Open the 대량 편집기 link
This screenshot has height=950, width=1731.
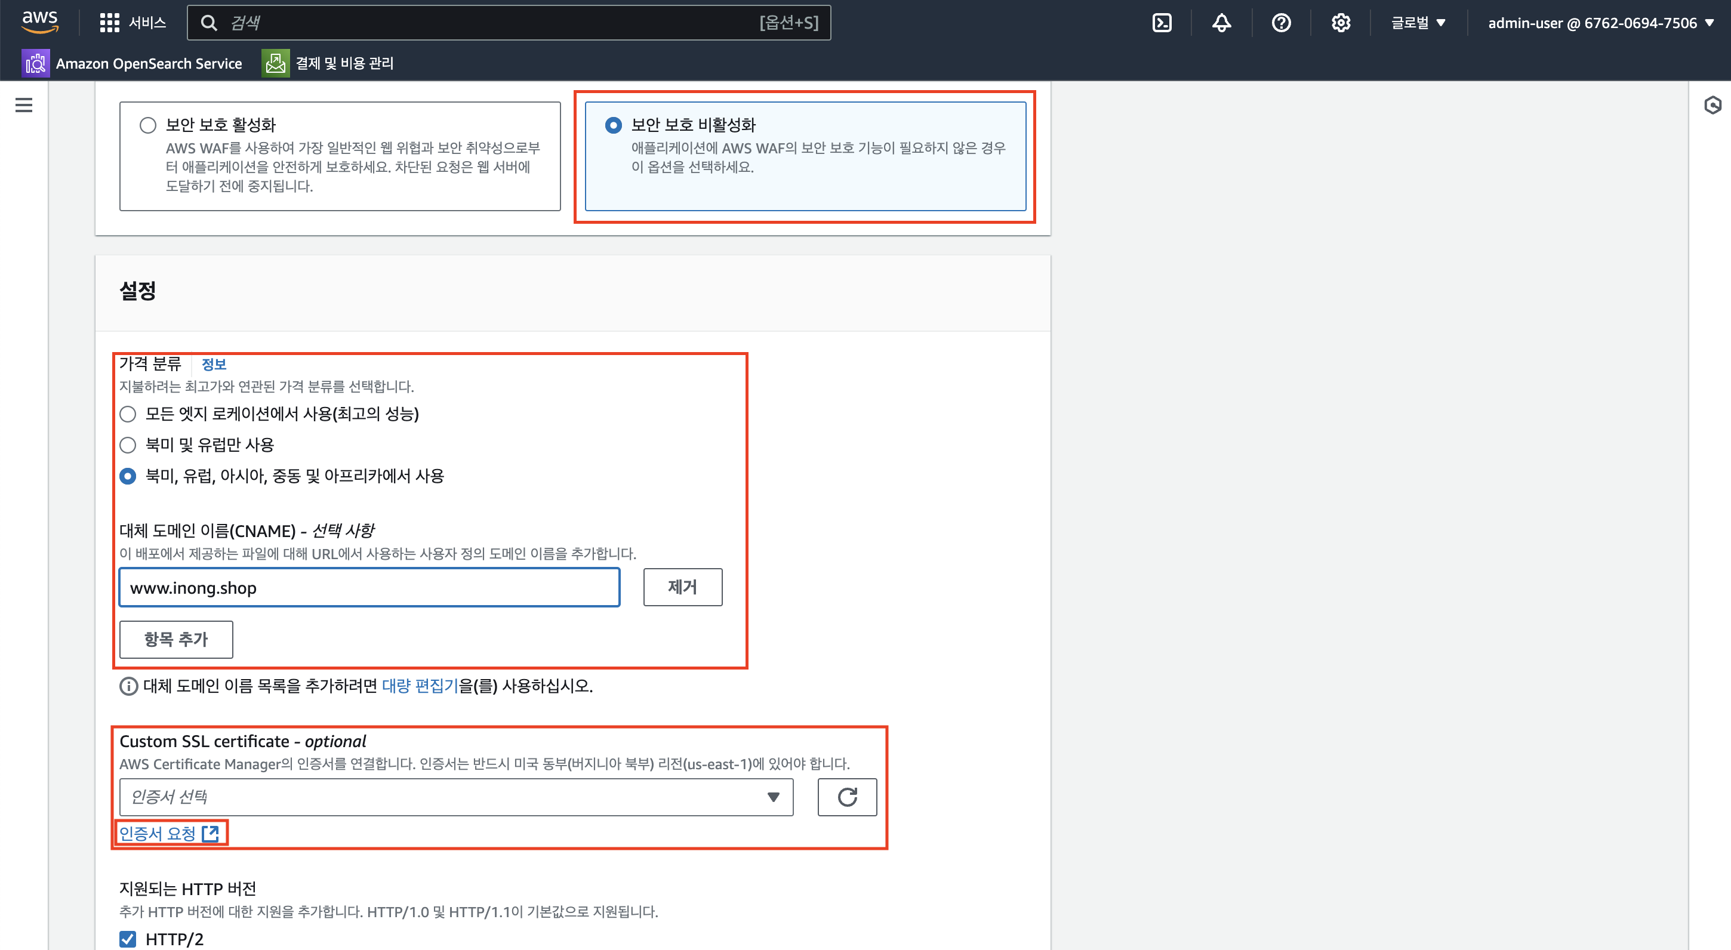pos(420,686)
